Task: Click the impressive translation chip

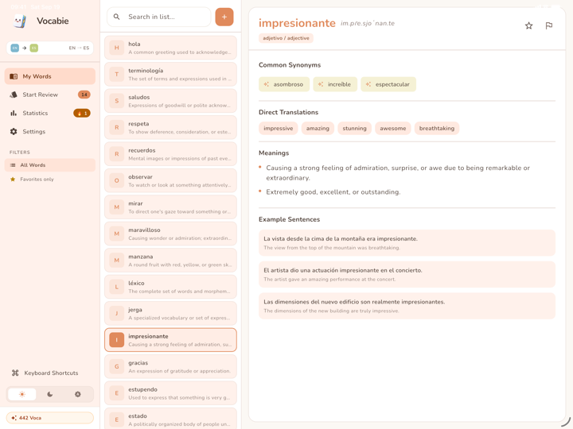Action: click(x=278, y=129)
